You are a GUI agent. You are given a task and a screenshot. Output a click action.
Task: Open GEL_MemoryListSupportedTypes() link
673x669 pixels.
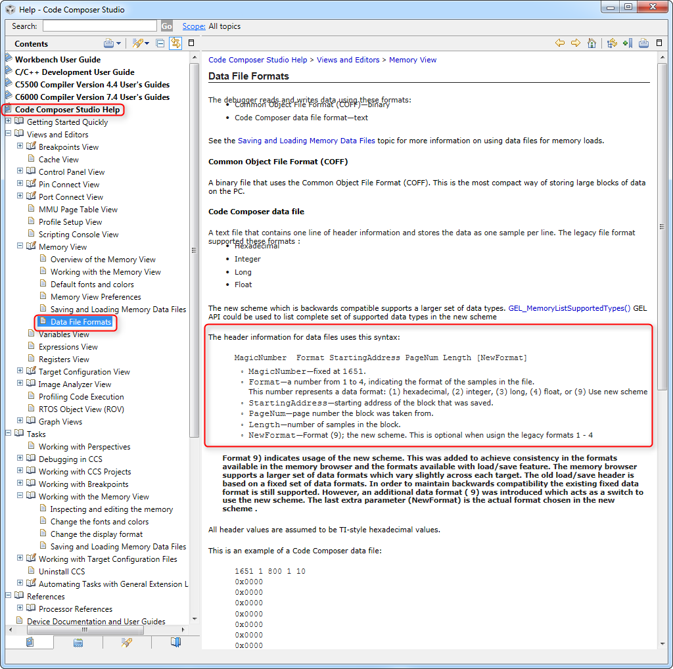(569, 308)
